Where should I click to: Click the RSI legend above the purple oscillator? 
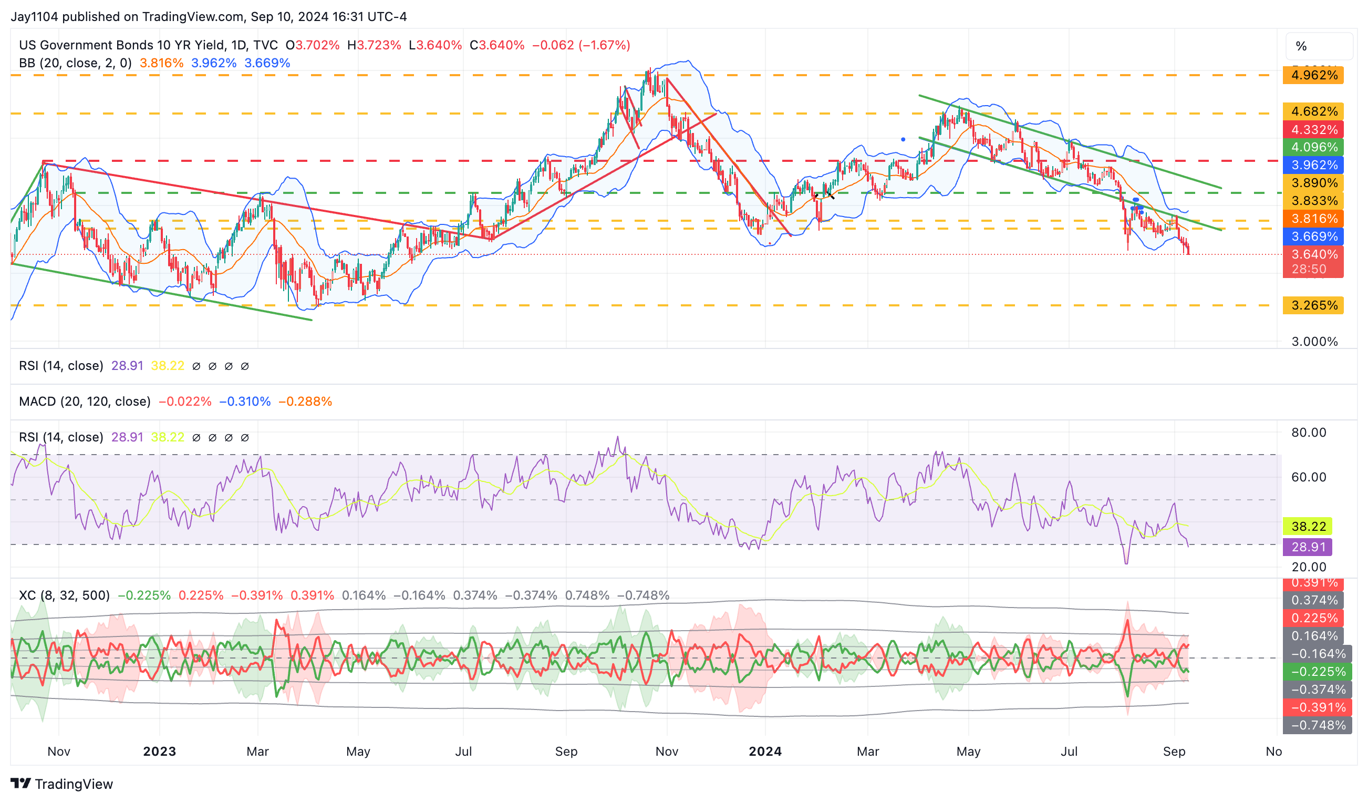click(x=61, y=437)
